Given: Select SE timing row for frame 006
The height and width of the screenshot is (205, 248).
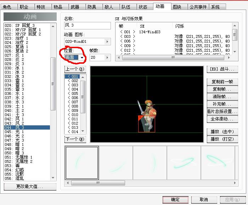Looking at the screenshot, I should coord(174,41).
